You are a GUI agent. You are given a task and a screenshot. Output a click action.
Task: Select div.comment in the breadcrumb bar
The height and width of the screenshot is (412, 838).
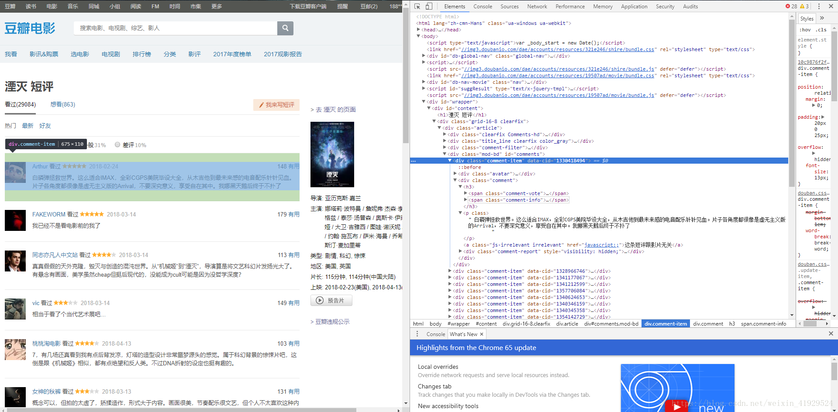708,324
